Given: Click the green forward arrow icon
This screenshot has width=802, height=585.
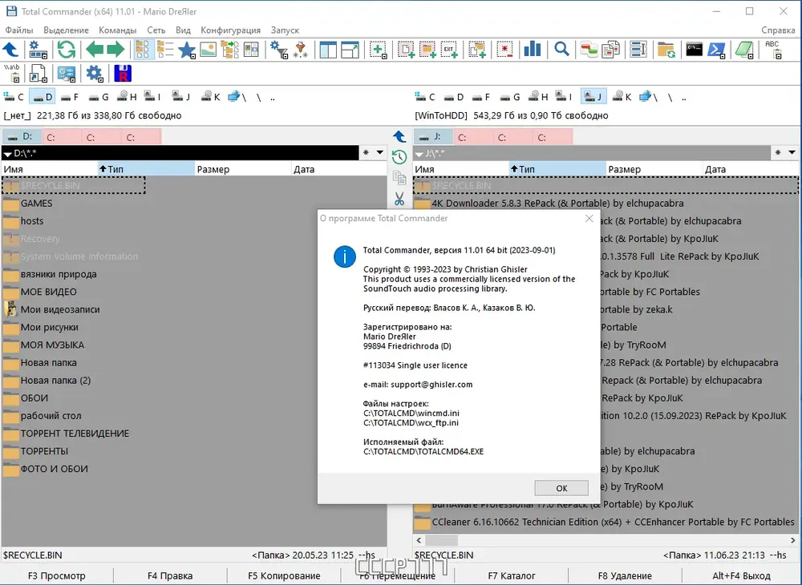Looking at the screenshot, I should [115, 50].
